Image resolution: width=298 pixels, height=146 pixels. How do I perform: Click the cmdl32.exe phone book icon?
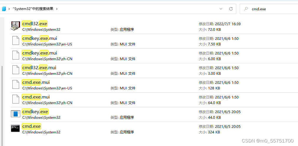(16, 26)
